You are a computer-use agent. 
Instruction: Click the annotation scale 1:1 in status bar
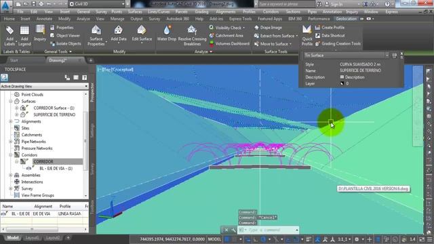point(344,239)
